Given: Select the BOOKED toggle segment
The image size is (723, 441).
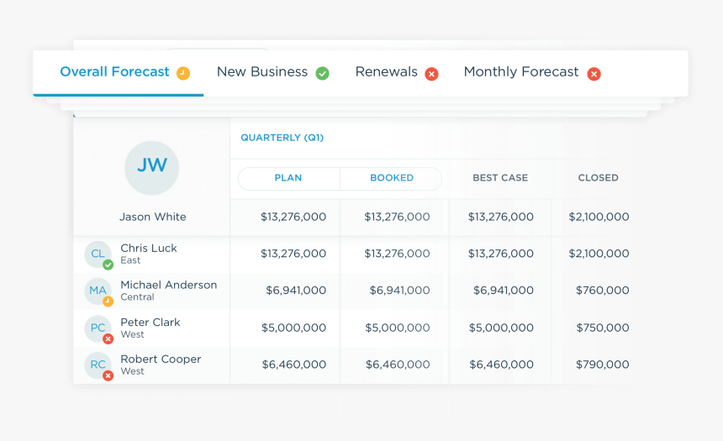Looking at the screenshot, I should [x=391, y=178].
